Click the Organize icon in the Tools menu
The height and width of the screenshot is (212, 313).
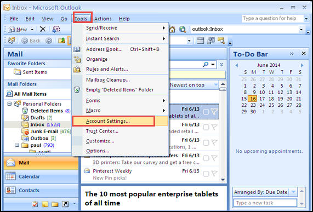(x=77, y=59)
